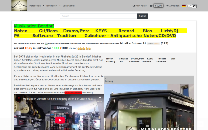The height and width of the screenshot is (130, 208).
Task: Open Antiquarische Noten/CD/DVD link
Action: [x=143, y=36]
